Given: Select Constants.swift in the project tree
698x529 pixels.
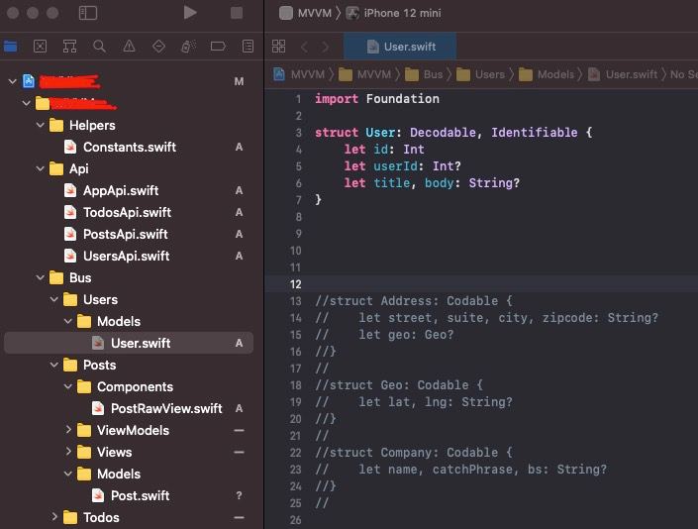Looking at the screenshot, I should (129, 147).
